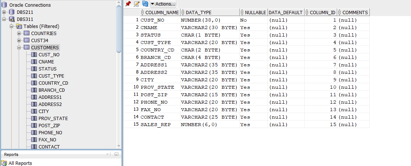Viewport: 411px width, 166px height.
Task: Click CHAR(4 BYTE) data type cell
Action: [210, 57]
